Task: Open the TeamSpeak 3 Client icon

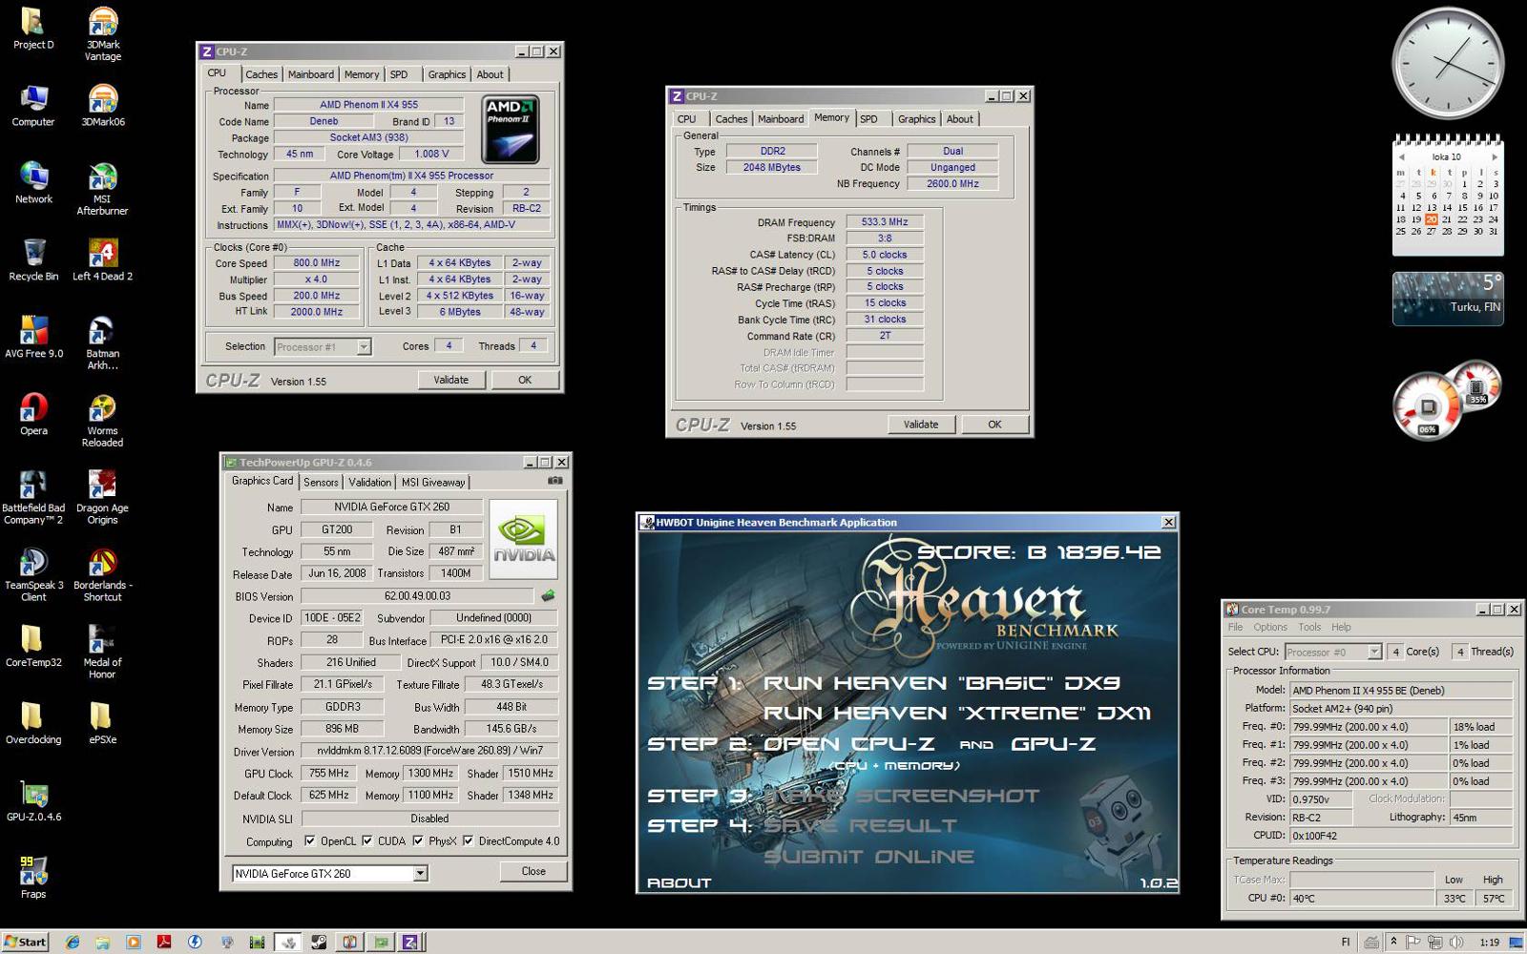Action: [33, 575]
